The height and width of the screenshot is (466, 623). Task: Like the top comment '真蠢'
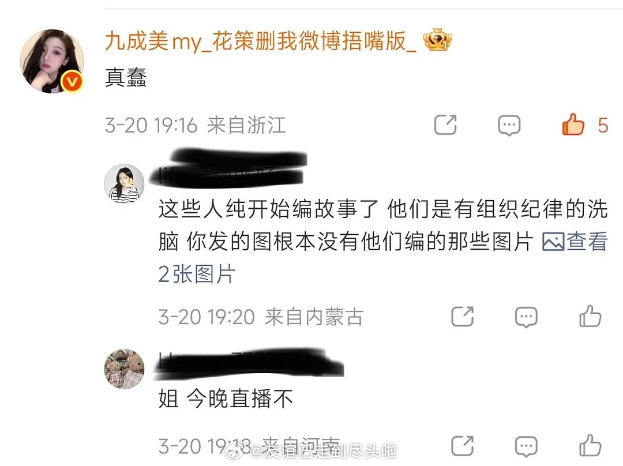point(573,125)
